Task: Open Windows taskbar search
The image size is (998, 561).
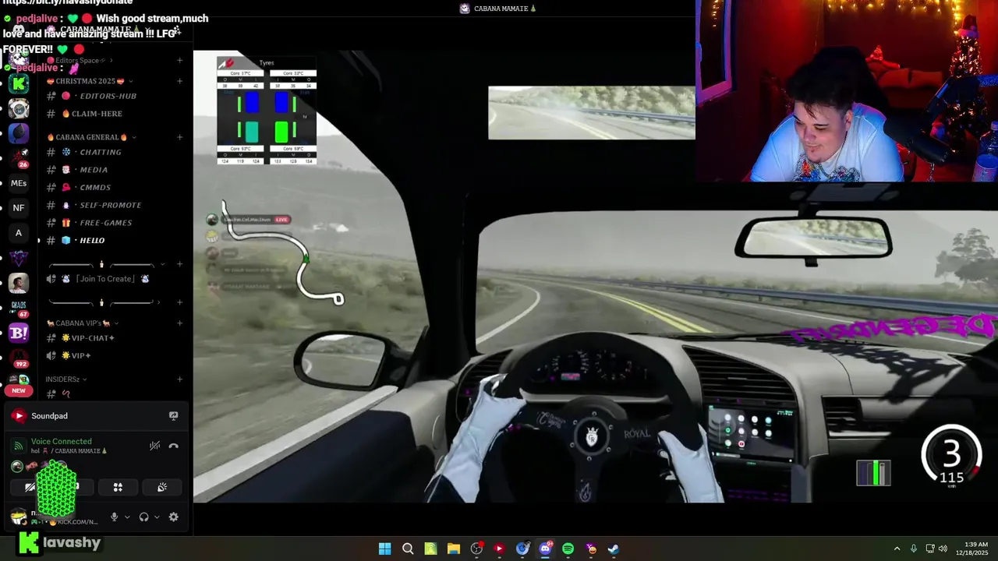Action: click(408, 549)
